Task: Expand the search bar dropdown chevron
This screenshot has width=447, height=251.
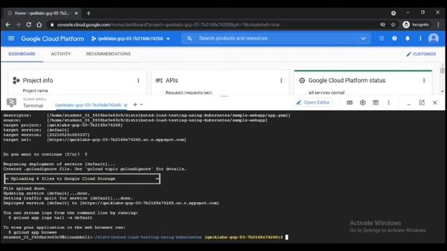Action: tap(363, 38)
